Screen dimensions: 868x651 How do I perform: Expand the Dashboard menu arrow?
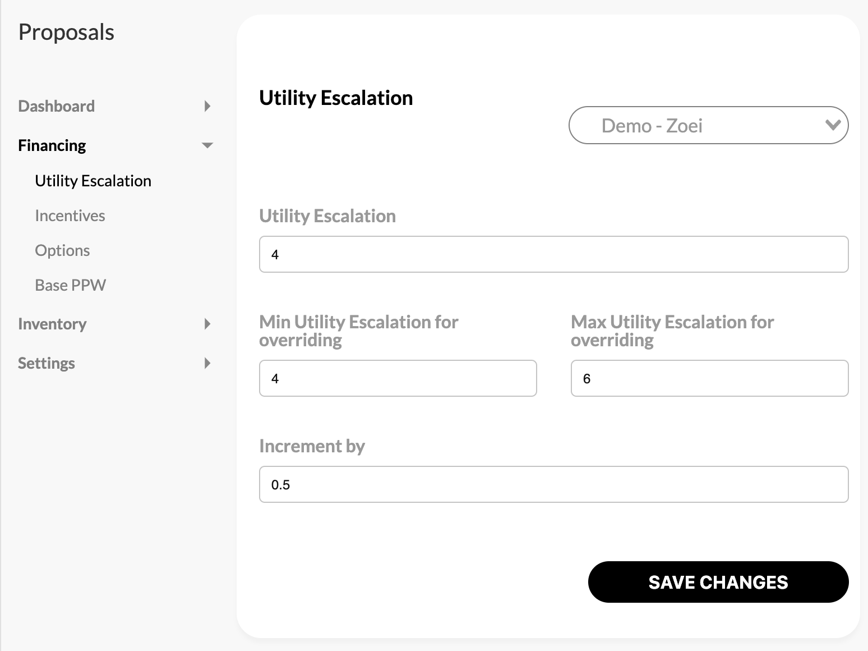coord(207,106)
